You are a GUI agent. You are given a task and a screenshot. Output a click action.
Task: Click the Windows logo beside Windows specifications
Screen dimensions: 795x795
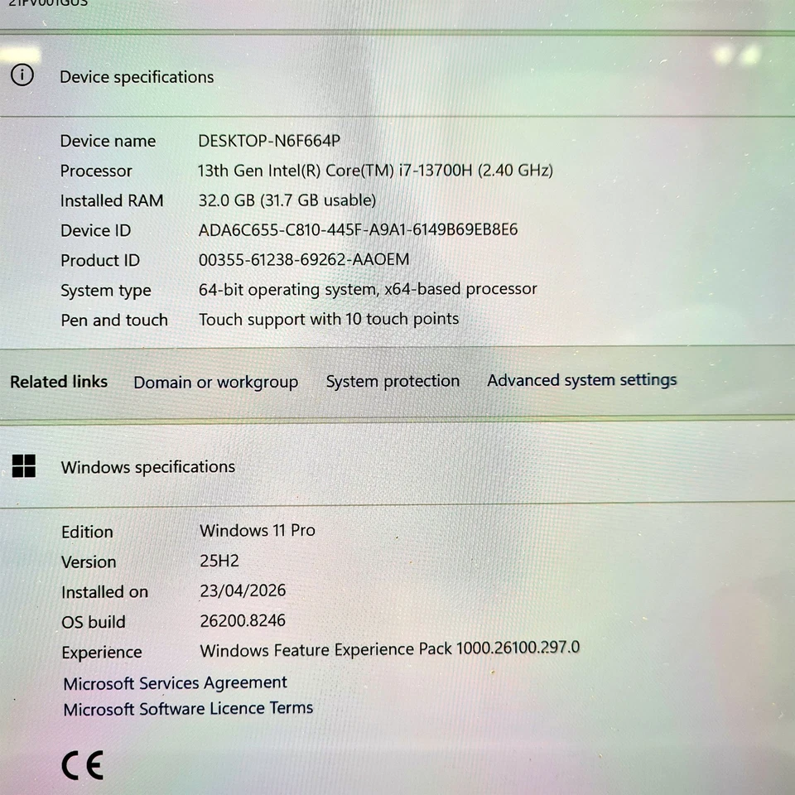[24, 466]
